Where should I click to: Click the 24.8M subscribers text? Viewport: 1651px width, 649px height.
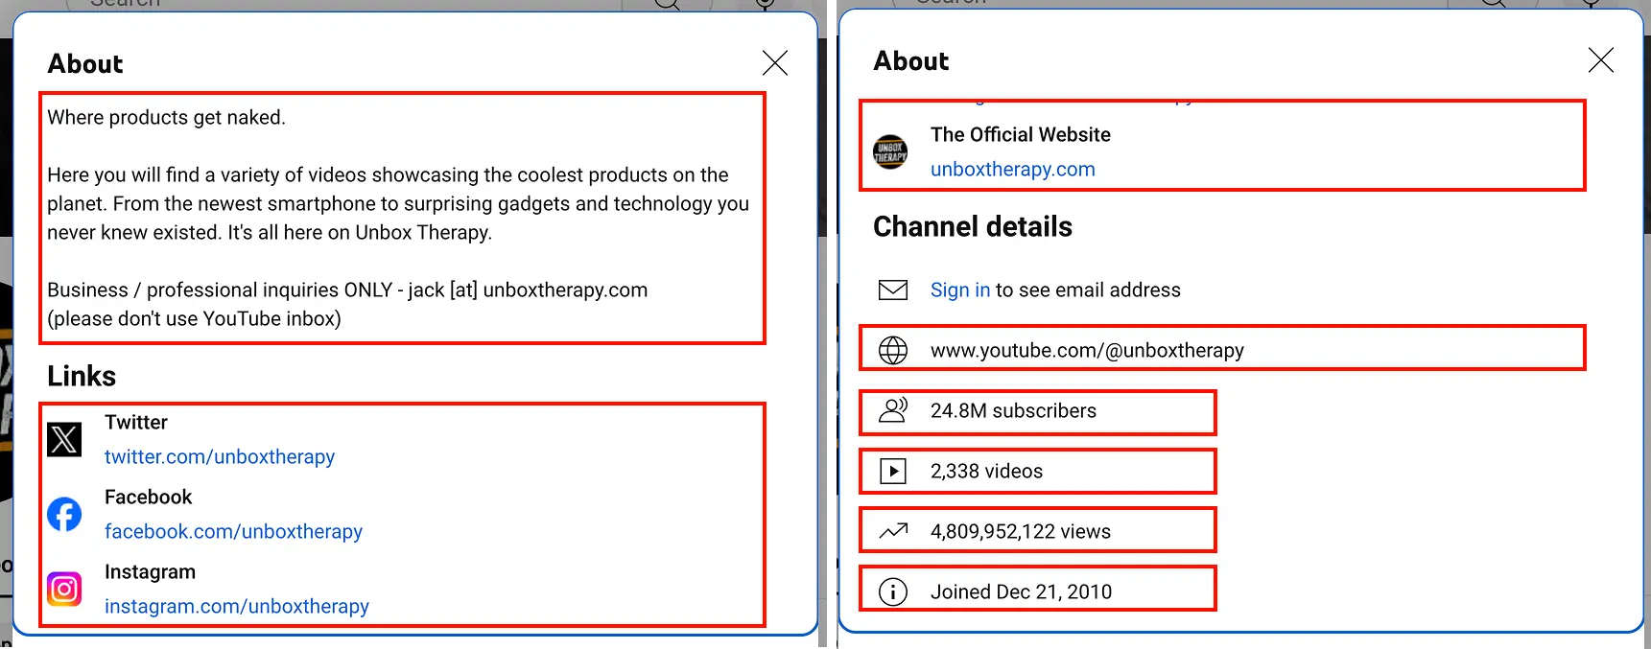click(1013, 410)
